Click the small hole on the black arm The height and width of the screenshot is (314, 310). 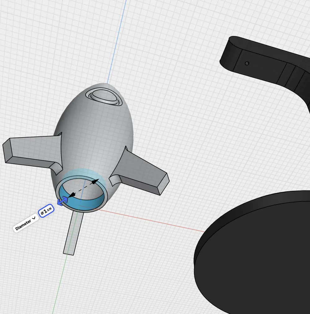247,63
